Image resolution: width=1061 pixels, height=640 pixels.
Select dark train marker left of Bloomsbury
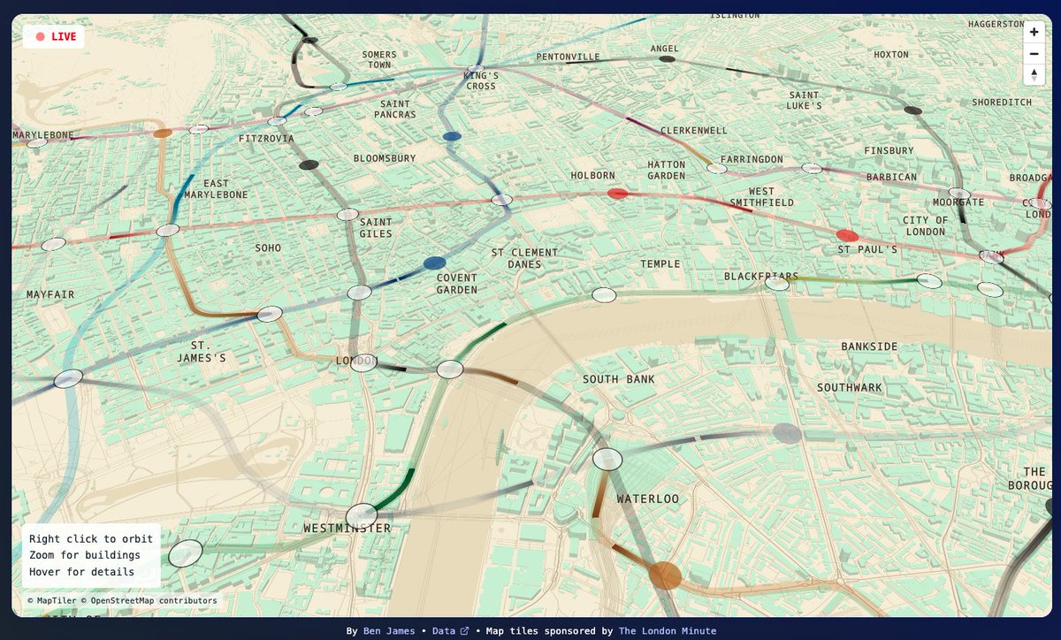tap(309, 164)
